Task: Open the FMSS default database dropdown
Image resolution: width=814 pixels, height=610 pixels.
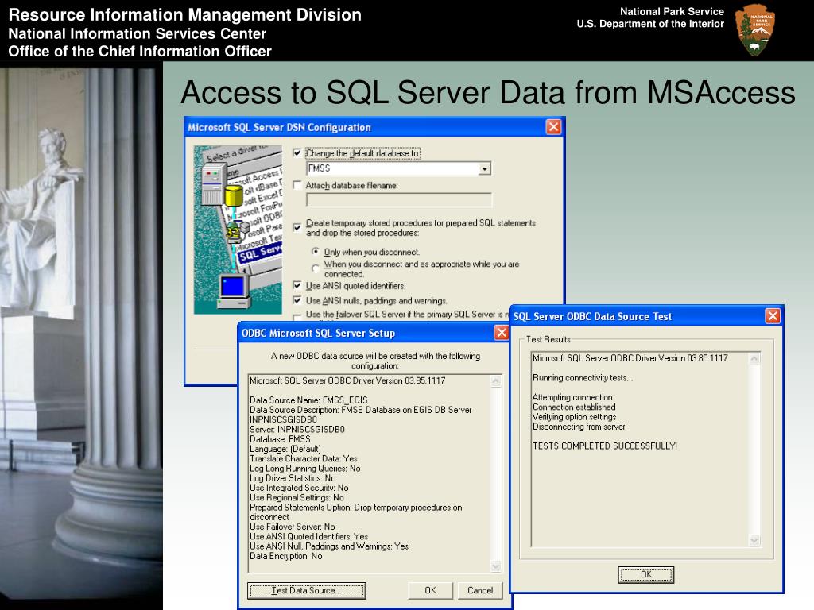Action: (485, 168)
